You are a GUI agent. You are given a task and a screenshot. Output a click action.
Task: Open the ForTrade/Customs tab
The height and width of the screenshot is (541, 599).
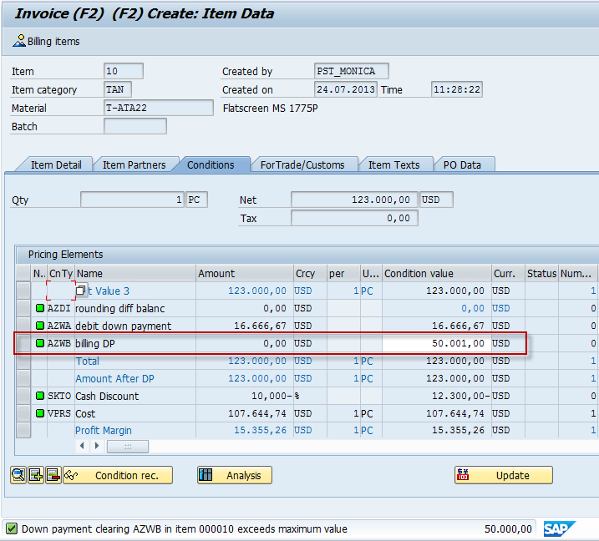(302, 164)
